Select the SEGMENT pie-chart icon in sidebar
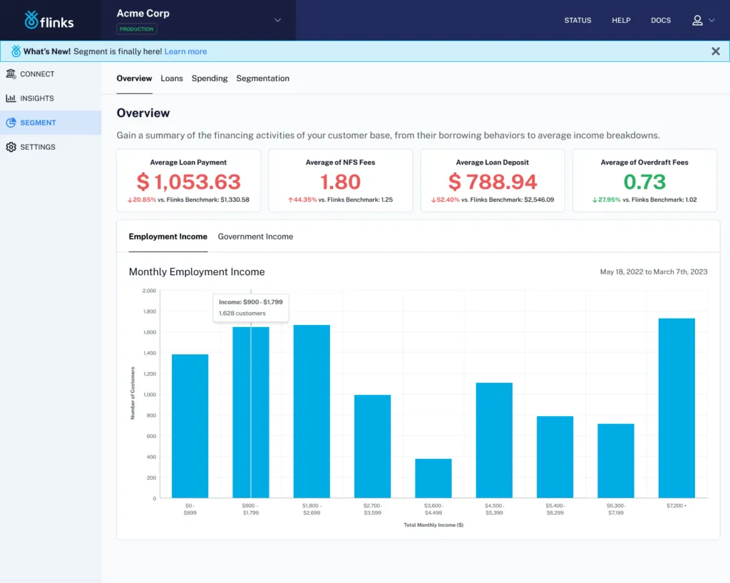This screenshot has width=730, height=583. [x=12, y=122]
